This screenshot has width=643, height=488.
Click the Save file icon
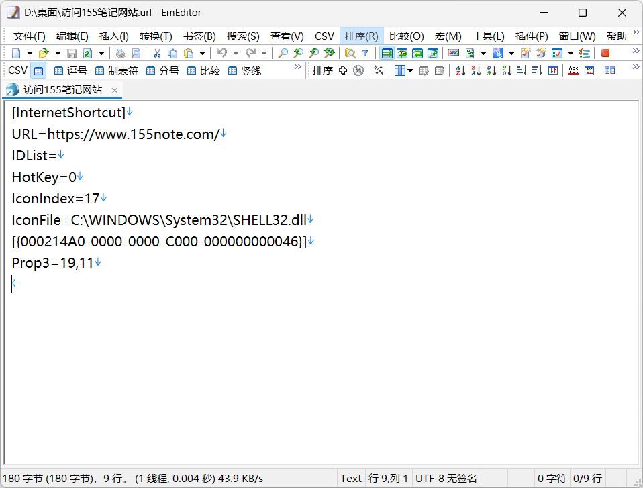72,53
